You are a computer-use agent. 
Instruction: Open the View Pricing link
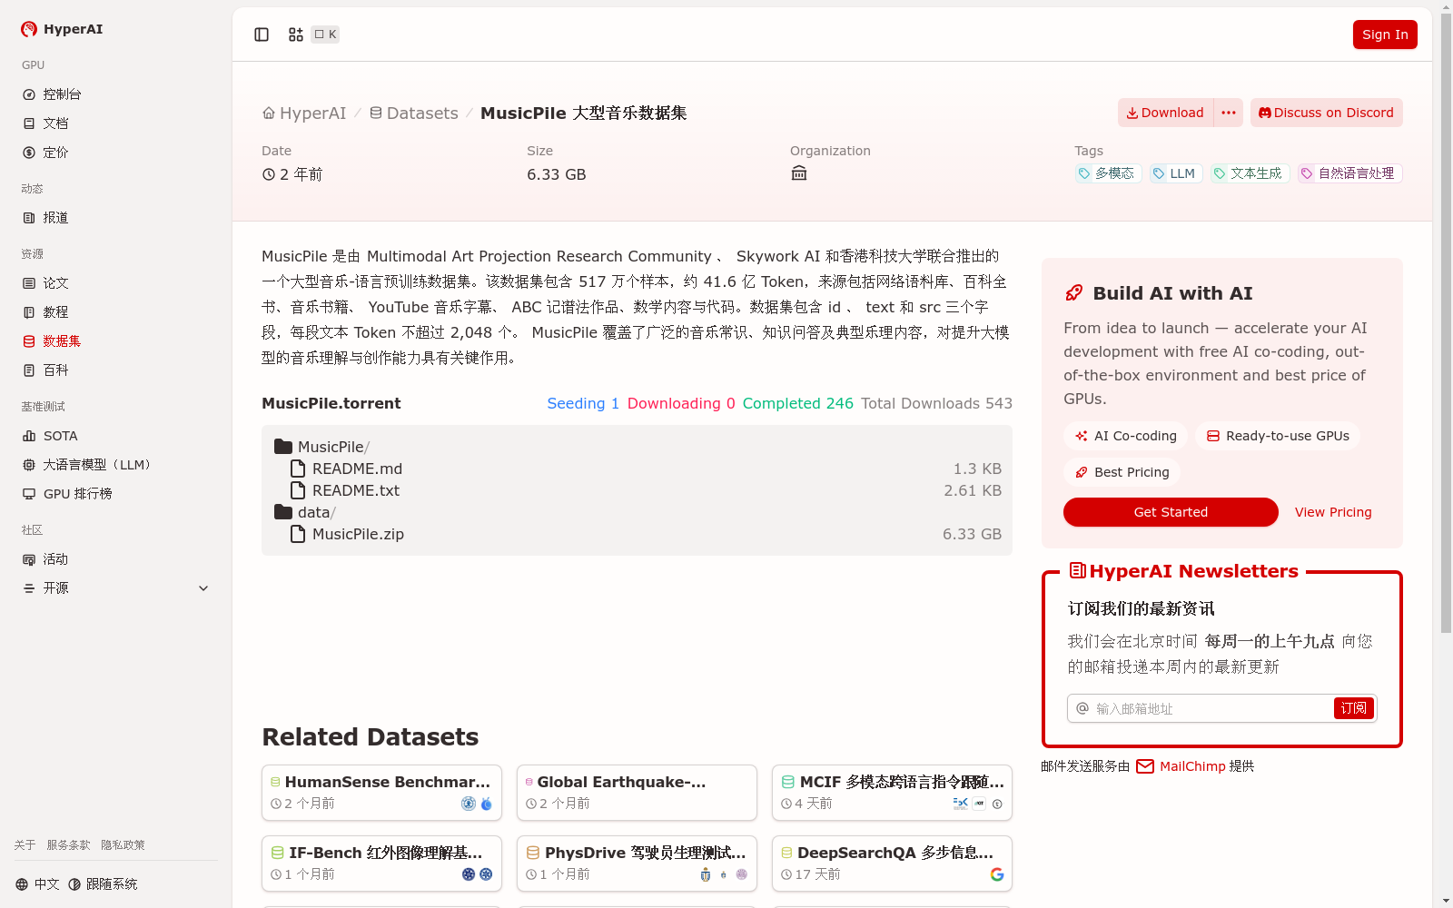tap(1333, 512)
